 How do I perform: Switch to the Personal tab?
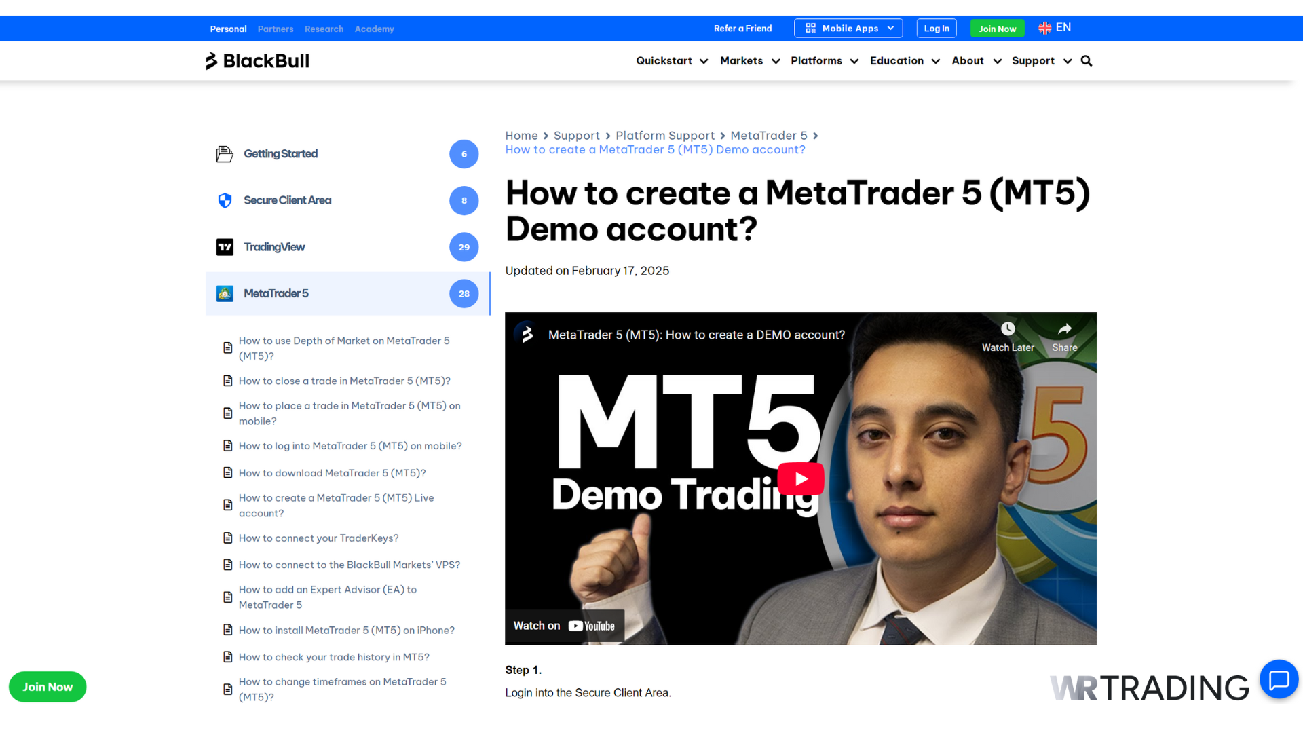tap(228, 29)
